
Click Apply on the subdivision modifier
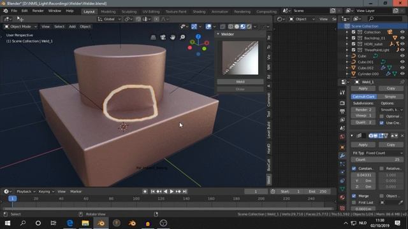363,88
